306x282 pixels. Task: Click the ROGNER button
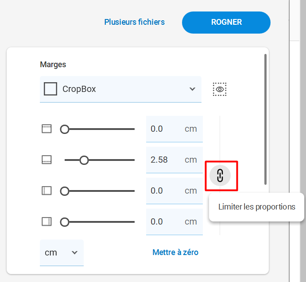pyautogui.click(x=226, y=23)
